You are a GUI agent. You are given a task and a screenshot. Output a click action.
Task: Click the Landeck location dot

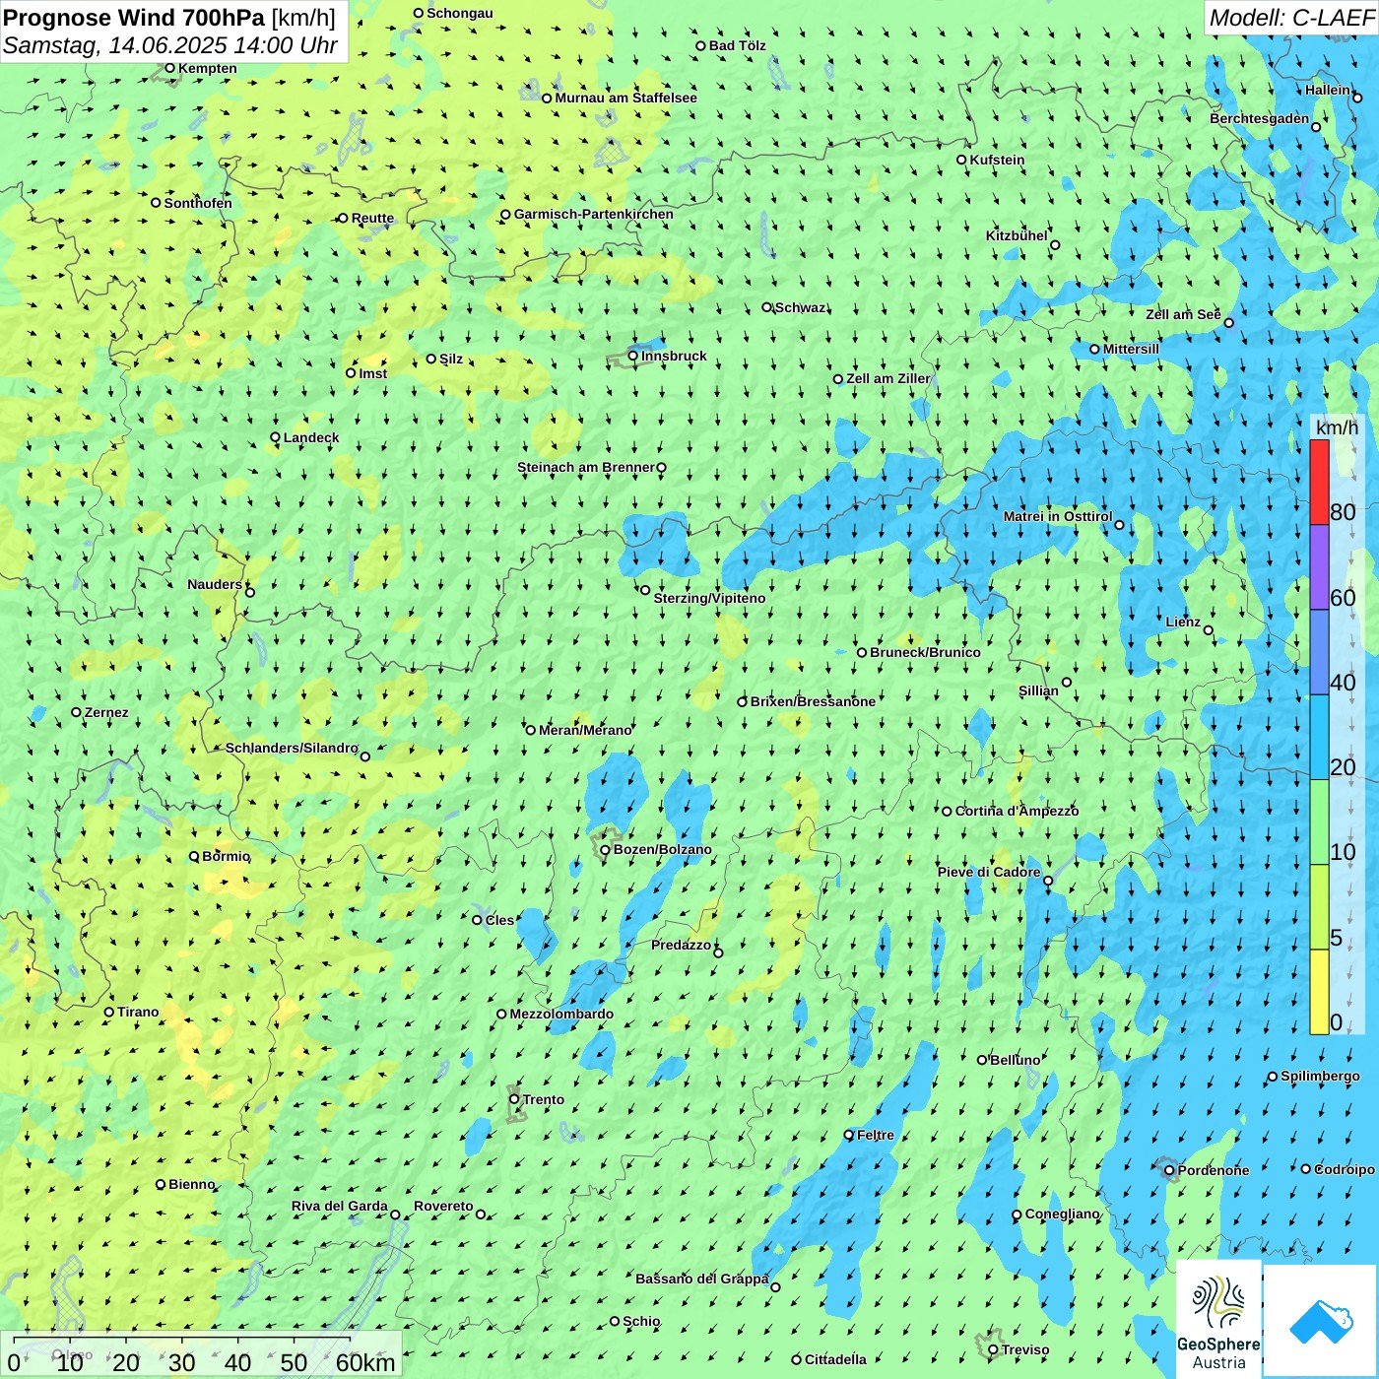pyautogui.click(x=276, y=437)
